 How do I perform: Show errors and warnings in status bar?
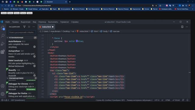[x=5, y=100]
